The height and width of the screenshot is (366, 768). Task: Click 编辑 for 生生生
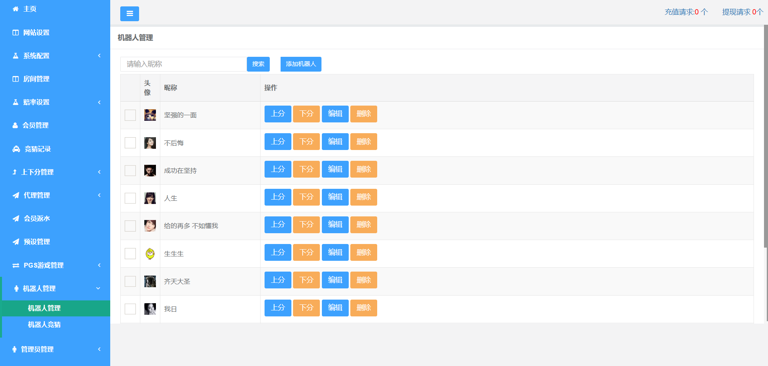[x=335, y=252]
